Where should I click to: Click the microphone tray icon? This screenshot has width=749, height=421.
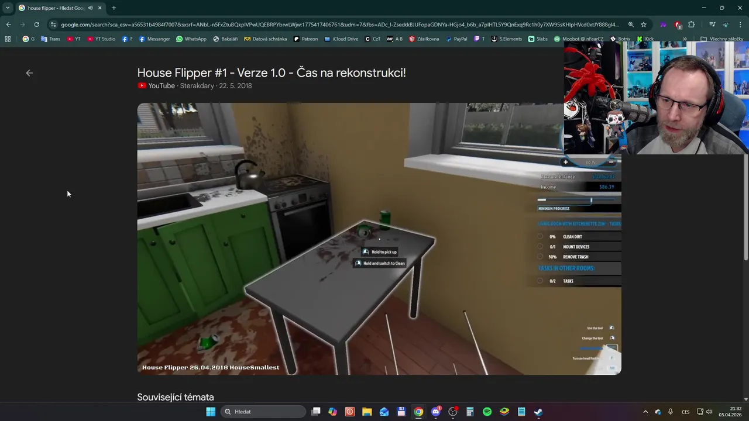pos(671,412)
